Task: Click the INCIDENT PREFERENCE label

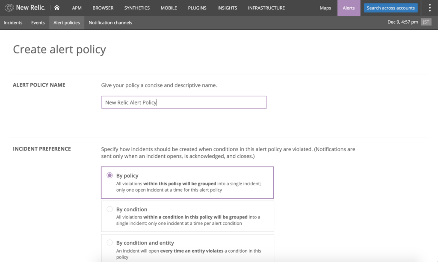Action: click(x=42, y=149)
